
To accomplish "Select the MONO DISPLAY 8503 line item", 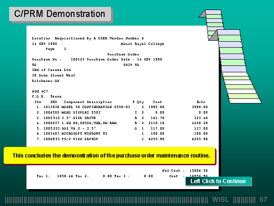I will tap(74, 112).
